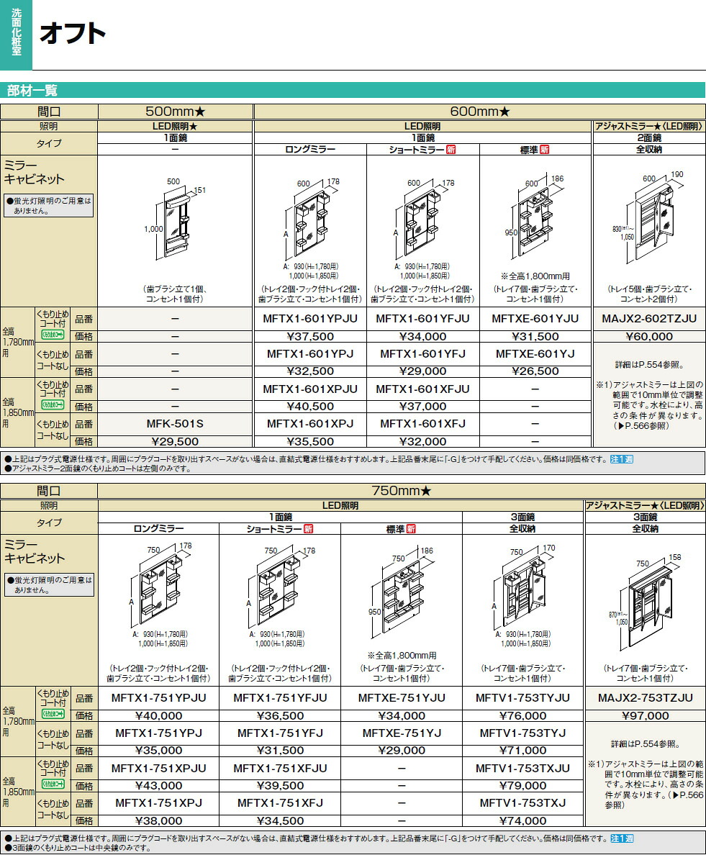Click the オフト page title
The image size is (706, 855).
point(73,32)
